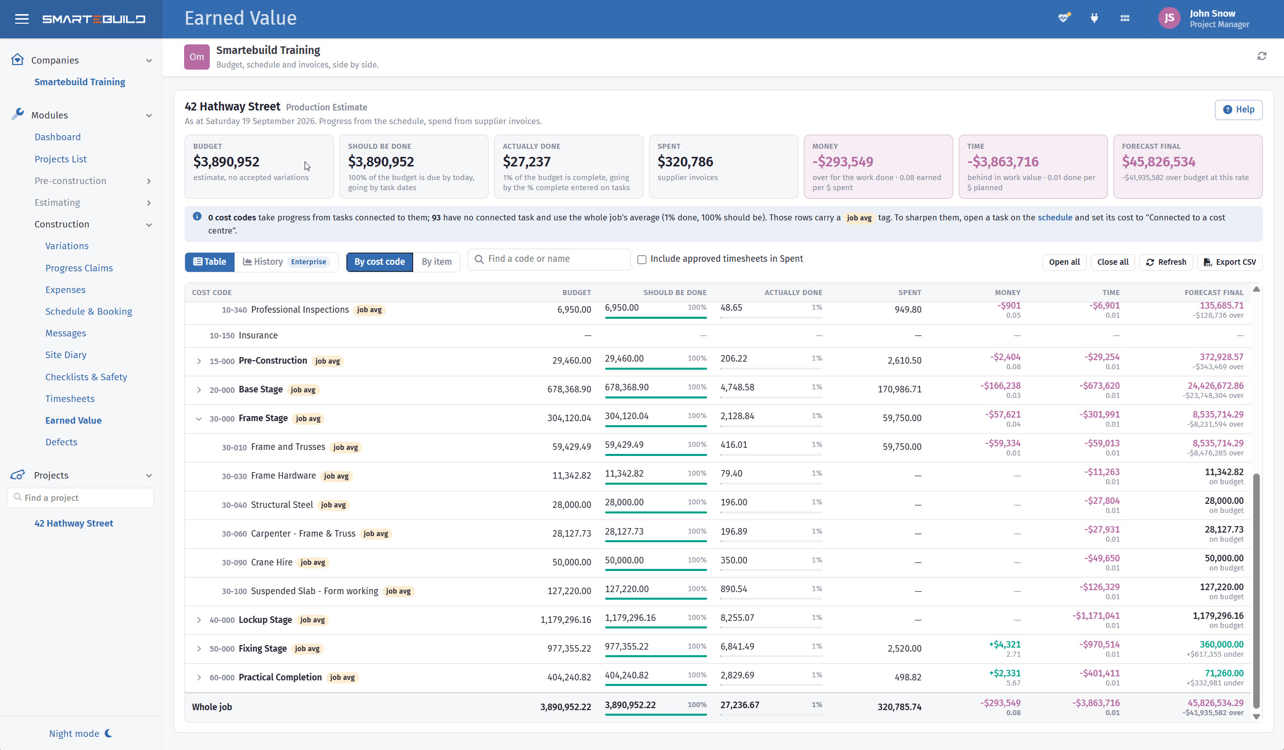1284x750 pixels.
Task: Click the Projects helmet icon
Action: [17, 475]
